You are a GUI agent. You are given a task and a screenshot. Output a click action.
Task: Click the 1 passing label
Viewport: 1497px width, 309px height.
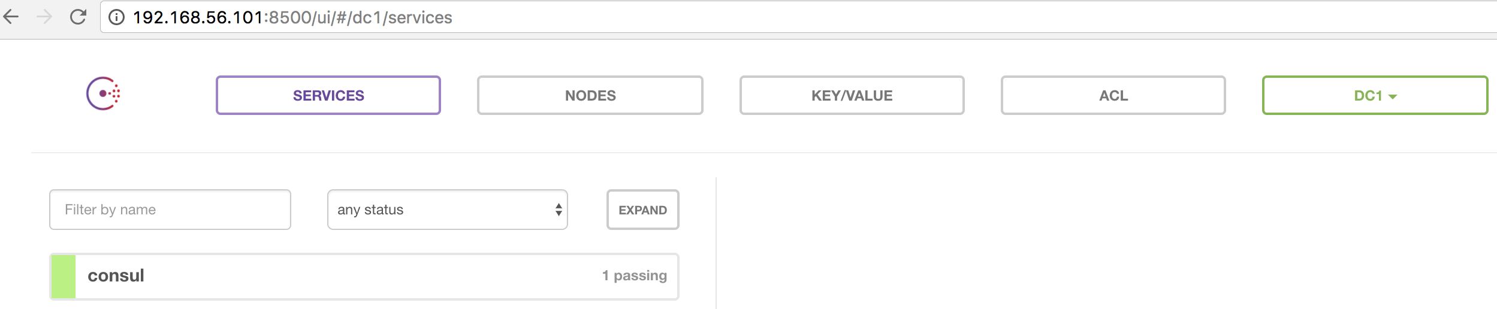[635, 275]
